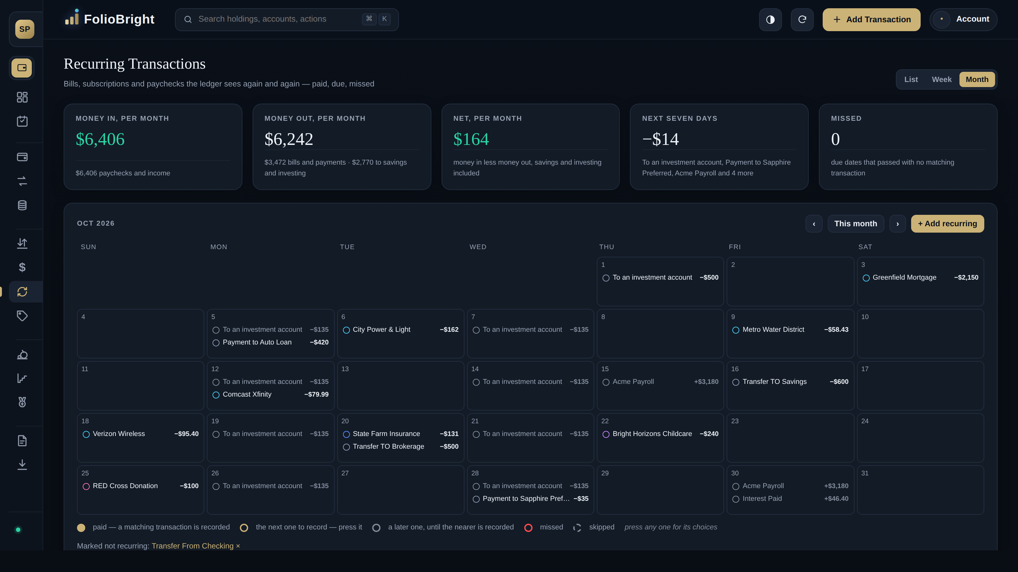This screenshot has width=1018, height=572.
Task: Open the dollar sign icon in sidebar
Action: 22,268
